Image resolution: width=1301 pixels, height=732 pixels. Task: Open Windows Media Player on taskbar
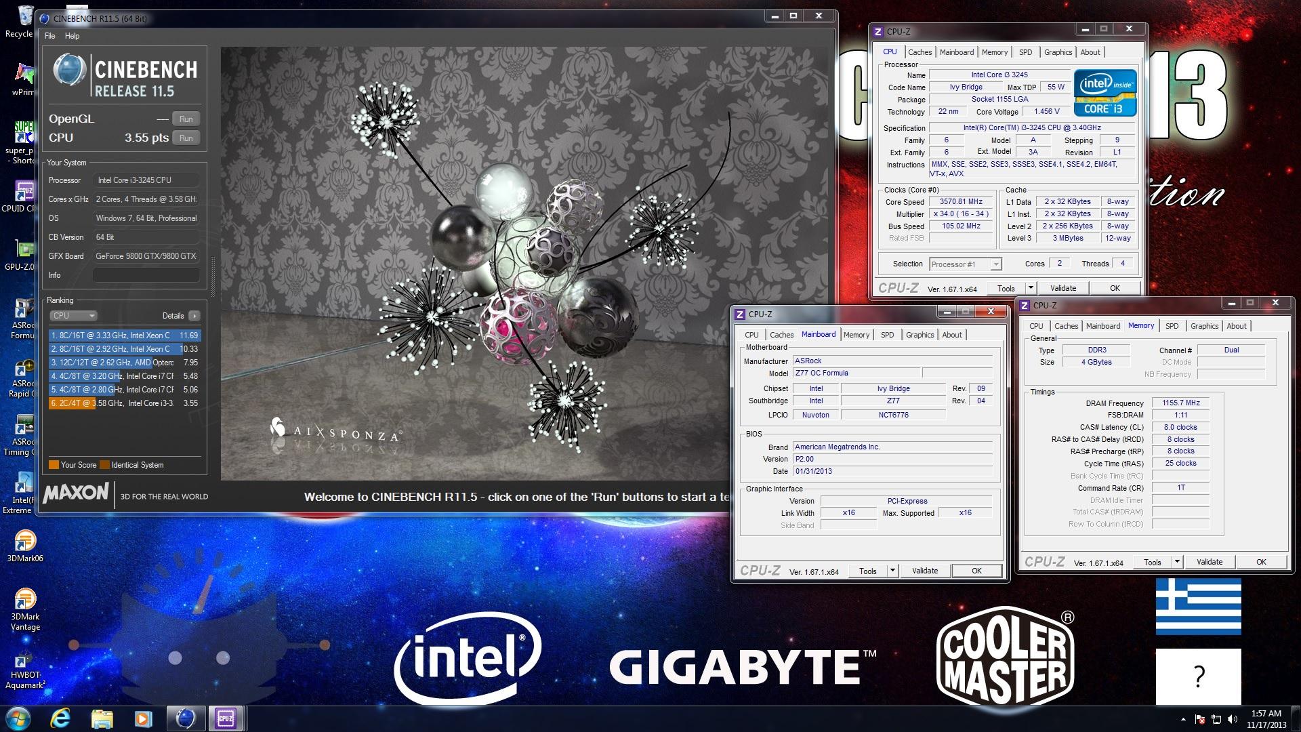143,718
